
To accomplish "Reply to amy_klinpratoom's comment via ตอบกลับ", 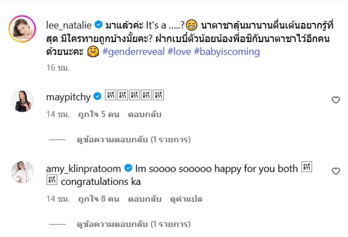I will pos(144,199).
